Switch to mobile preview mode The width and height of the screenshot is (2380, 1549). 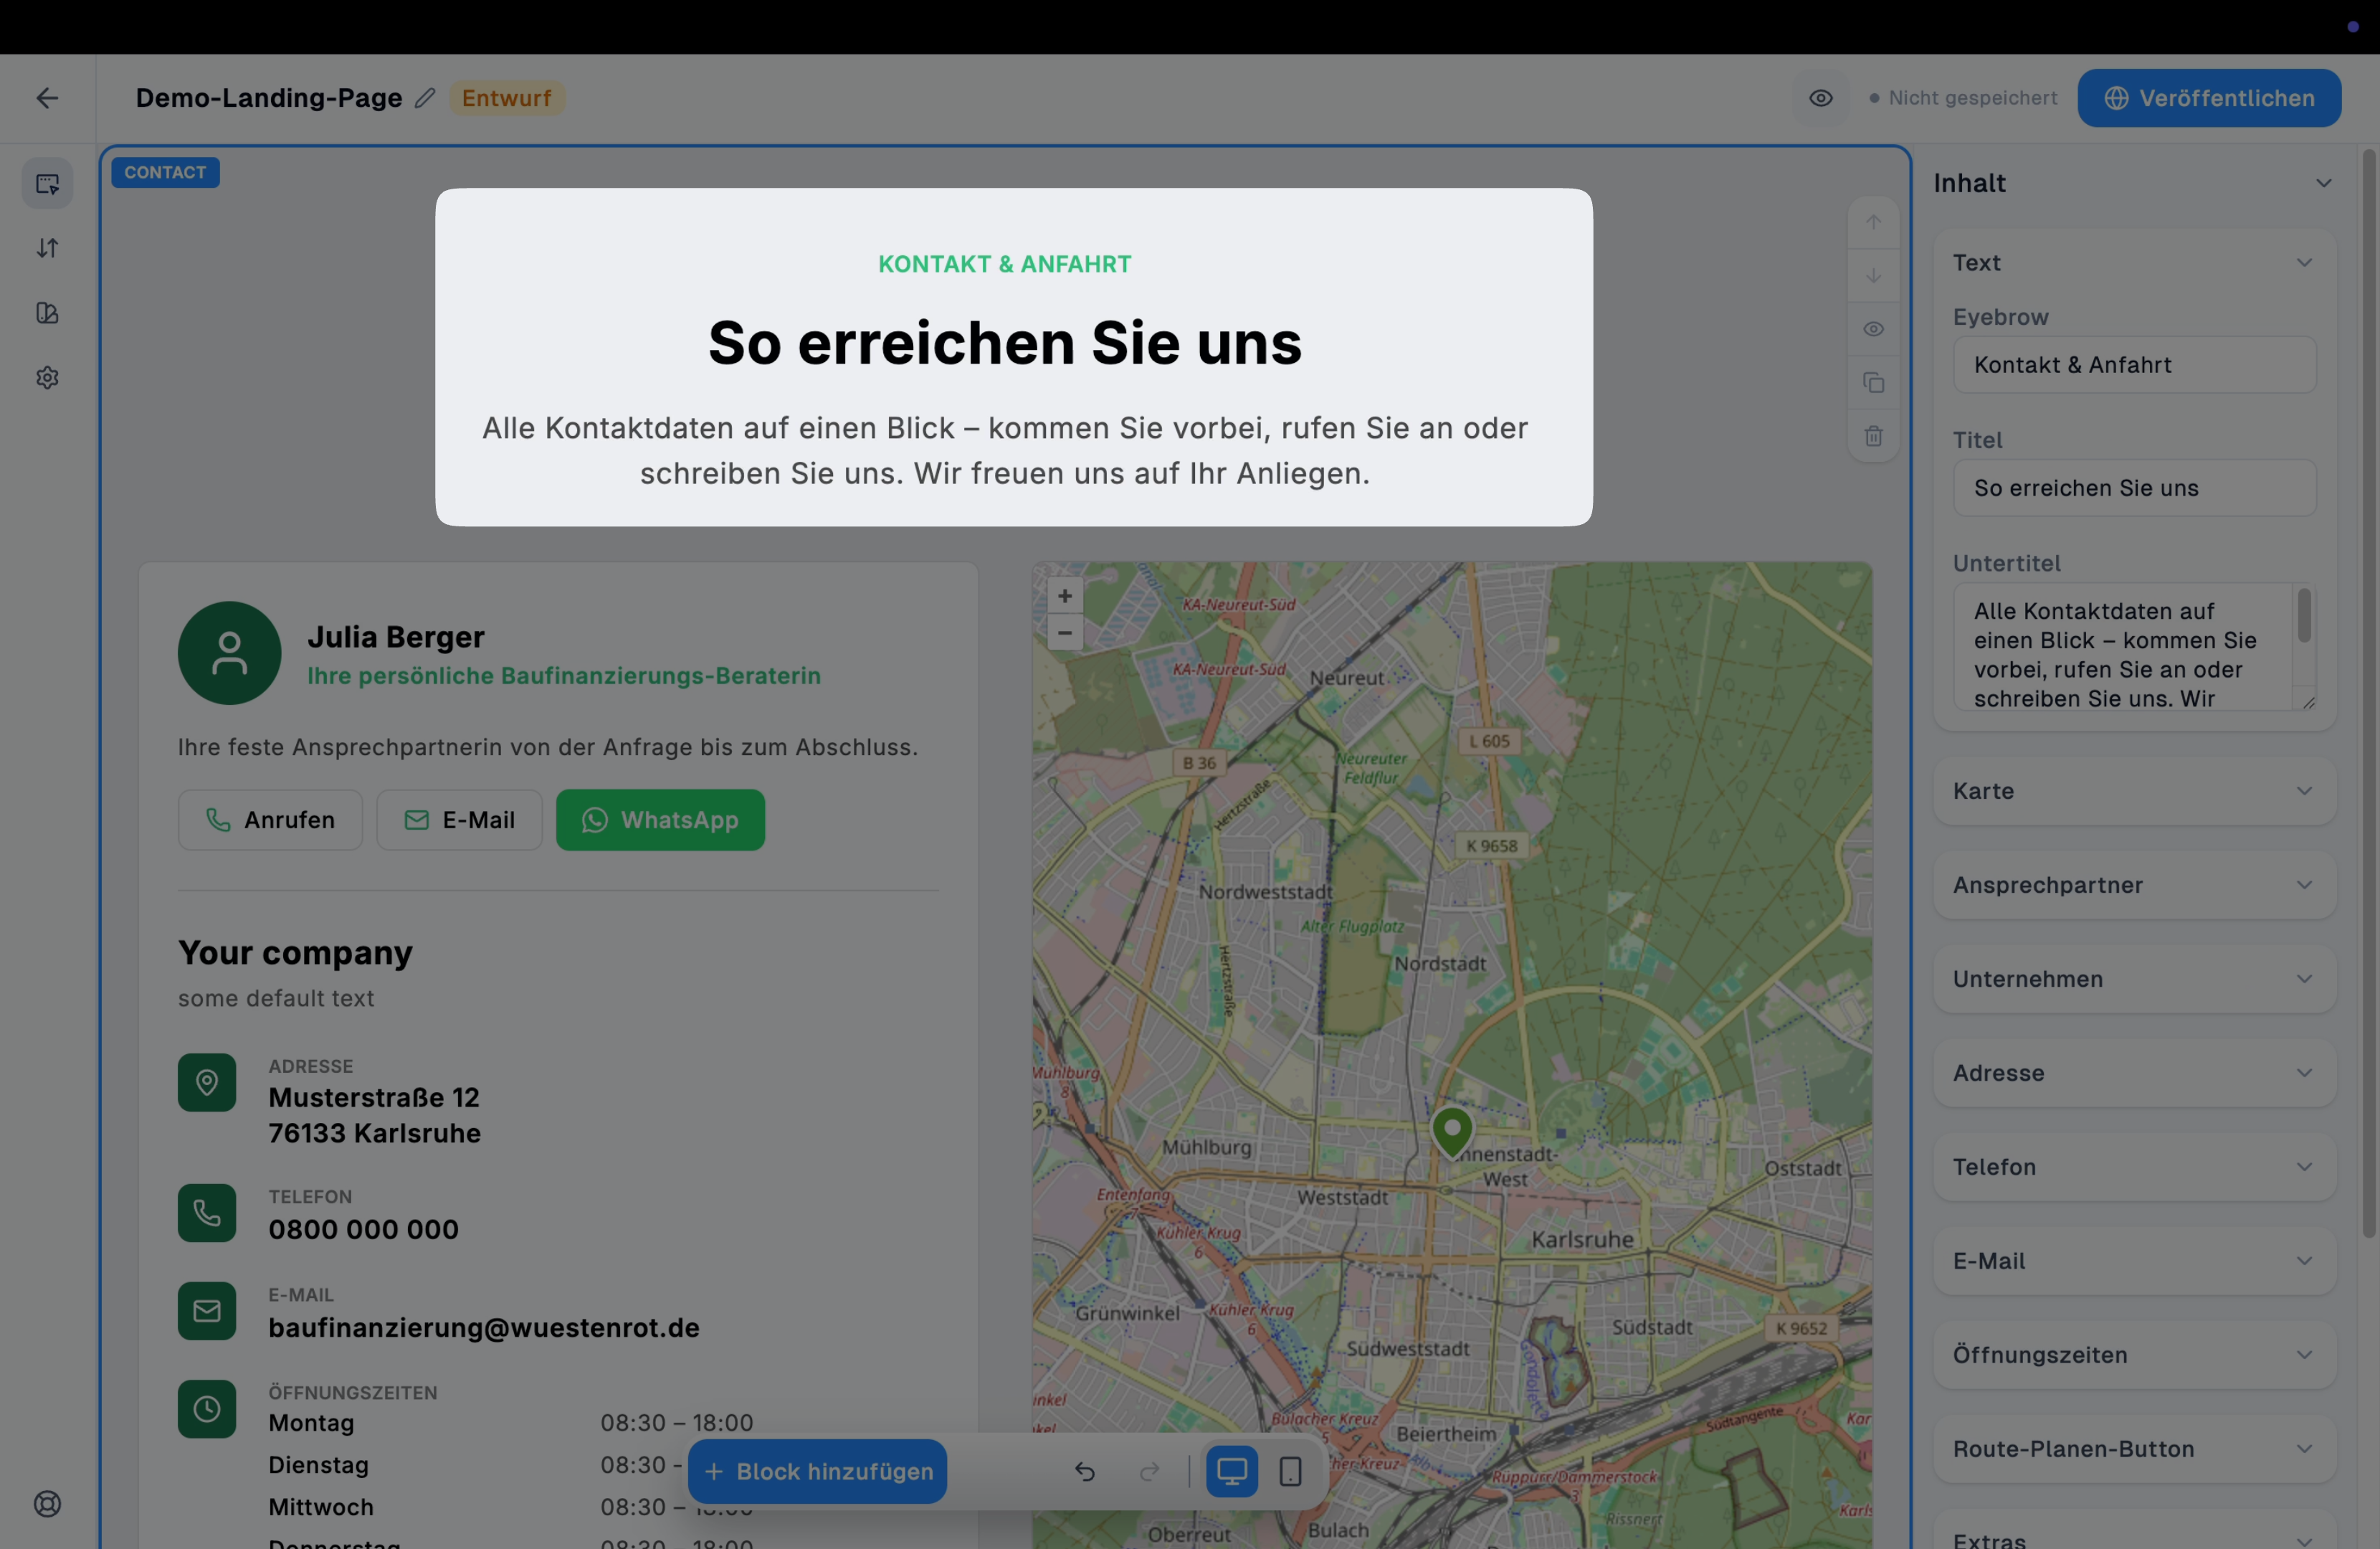click(x=1290, y=1471)
